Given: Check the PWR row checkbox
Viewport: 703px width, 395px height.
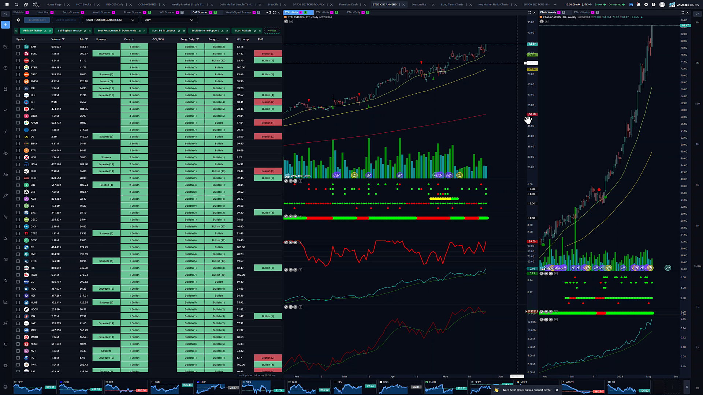Looking at the screenshot, I should [18, 365].
